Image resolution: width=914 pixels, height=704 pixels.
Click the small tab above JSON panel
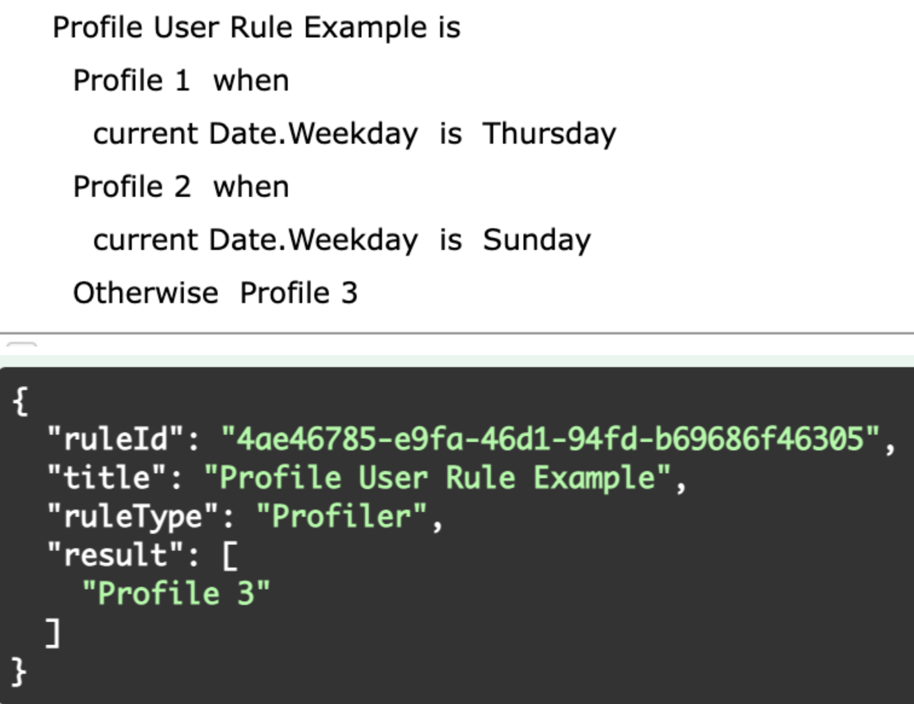tap(22, 347)
